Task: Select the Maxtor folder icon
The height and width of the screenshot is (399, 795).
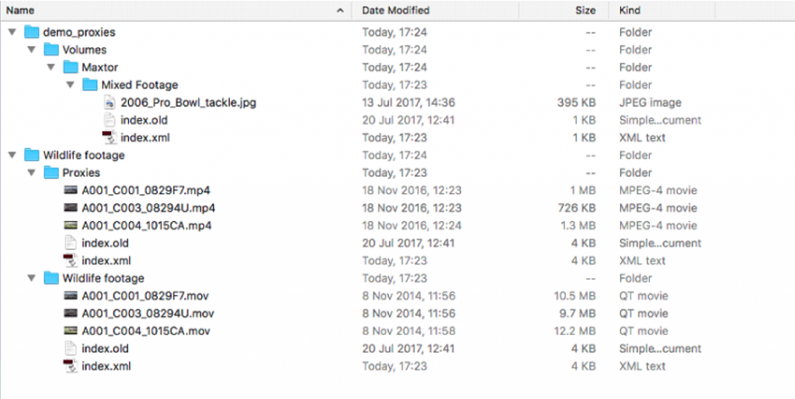Action: click(x=71, y=68)
